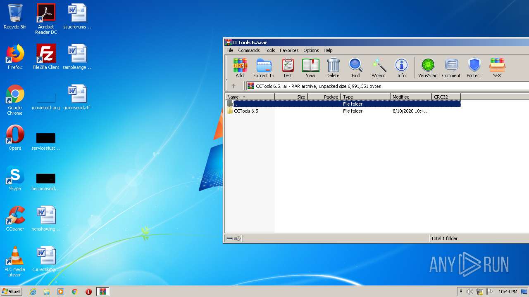This screenshot has height=297, width=529.
Task: Select the sampleange Word document
Action: [77, 57]
